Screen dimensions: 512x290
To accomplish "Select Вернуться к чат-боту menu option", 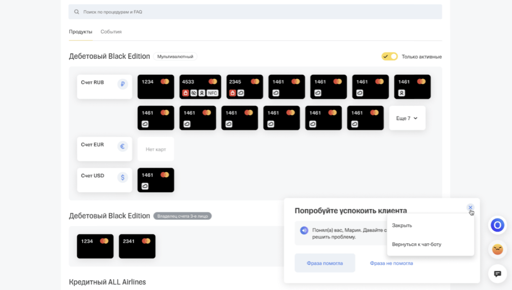I will pos(416,245).
